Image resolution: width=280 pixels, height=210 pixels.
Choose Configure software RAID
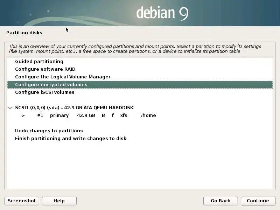click(140, 69)
